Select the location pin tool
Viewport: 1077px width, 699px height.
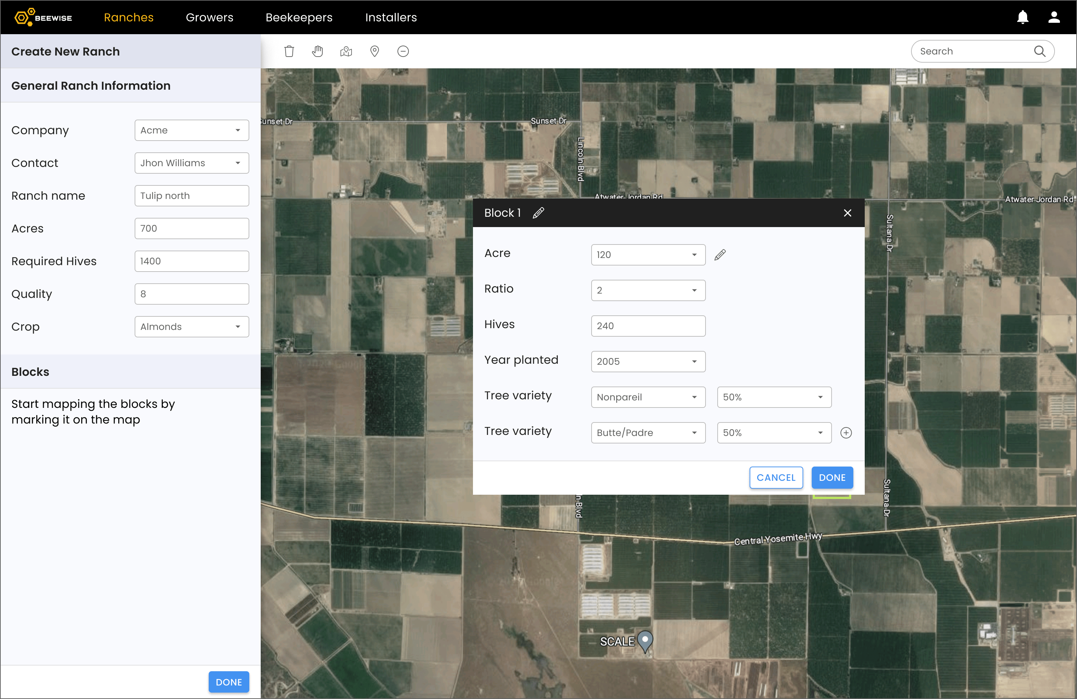point(374,51)
